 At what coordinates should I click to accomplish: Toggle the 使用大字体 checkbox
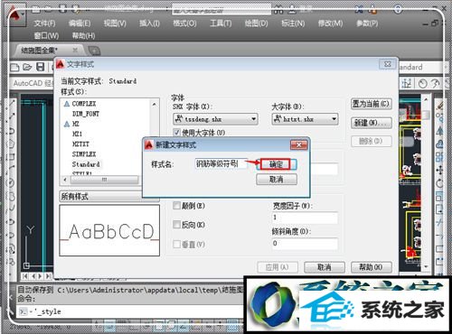click(177, 132)
